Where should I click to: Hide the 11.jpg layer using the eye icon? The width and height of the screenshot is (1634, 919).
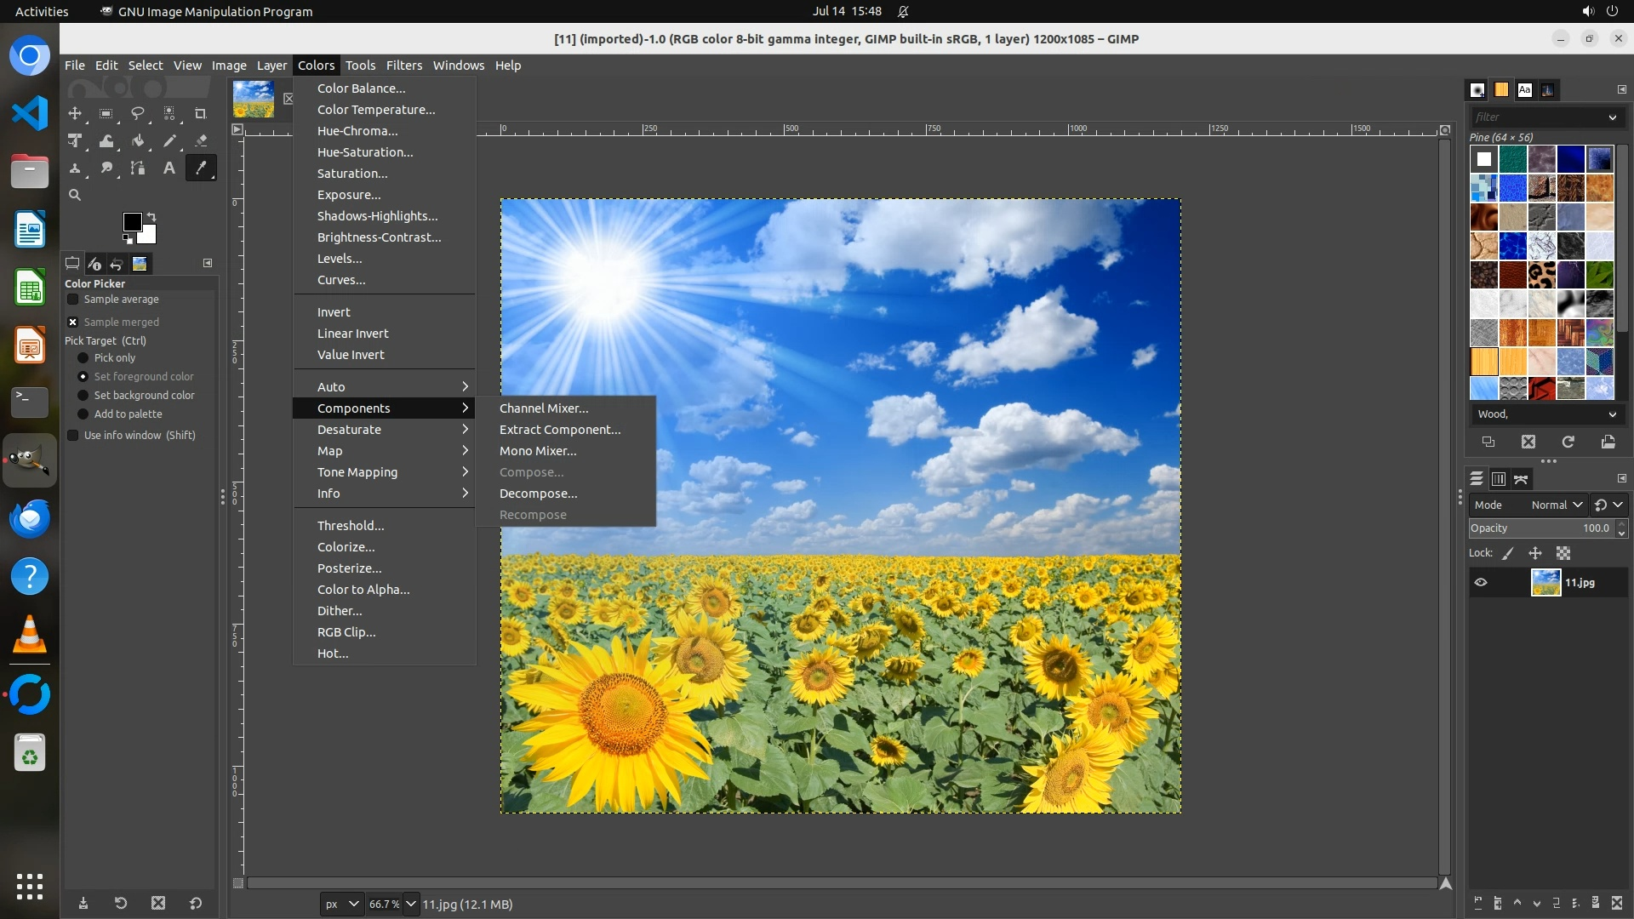pos(1481,583)
